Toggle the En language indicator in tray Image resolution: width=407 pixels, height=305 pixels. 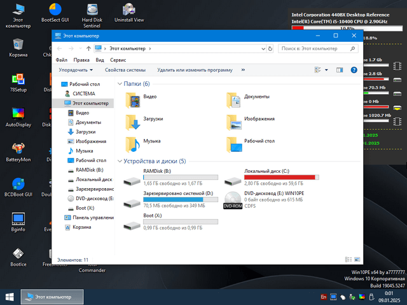coord(324,297)
